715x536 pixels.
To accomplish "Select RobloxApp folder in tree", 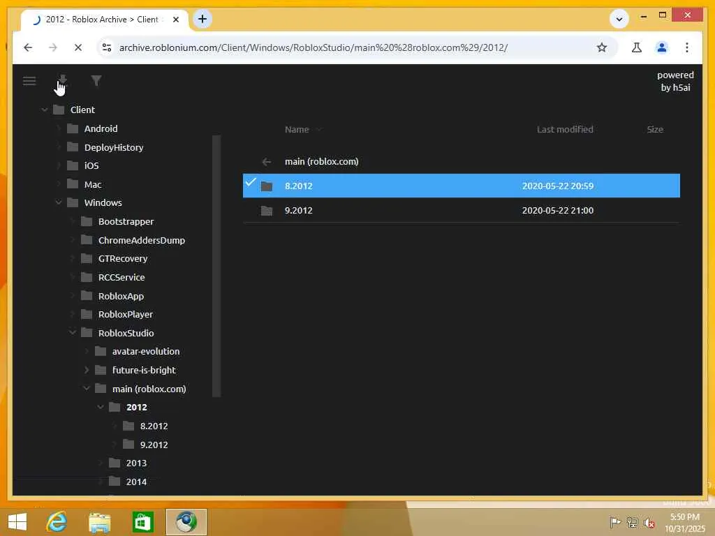I will click(x=121, y=296).
